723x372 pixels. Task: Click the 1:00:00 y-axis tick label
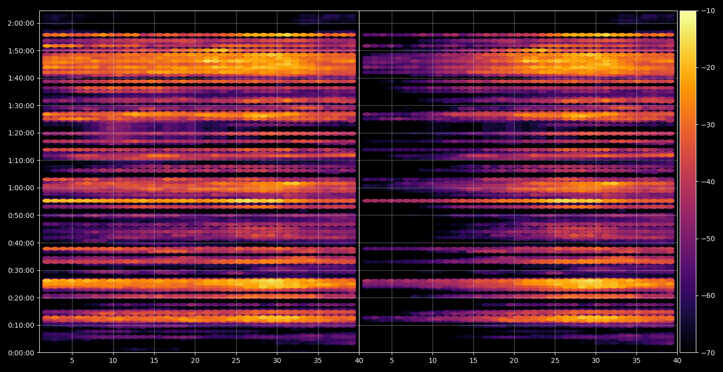click(21, 188)
